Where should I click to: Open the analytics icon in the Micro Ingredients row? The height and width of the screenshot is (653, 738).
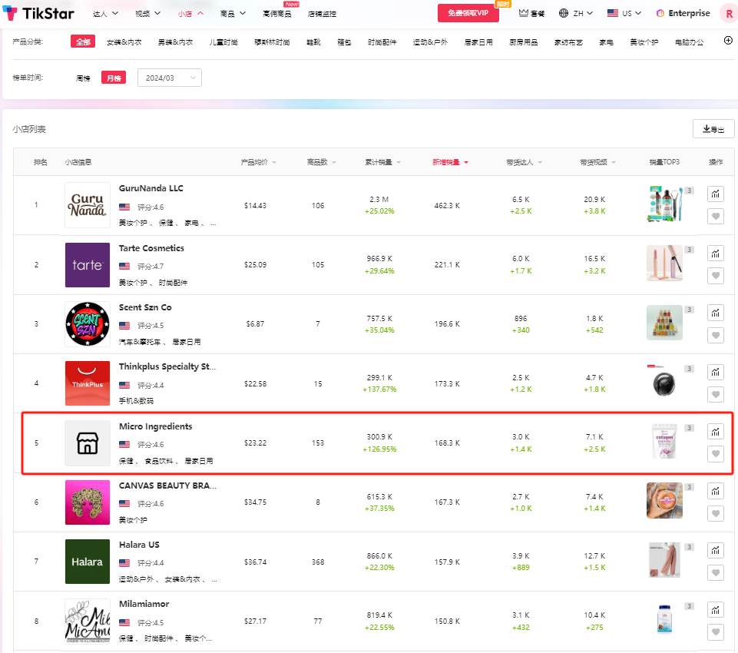click(715, 432)
